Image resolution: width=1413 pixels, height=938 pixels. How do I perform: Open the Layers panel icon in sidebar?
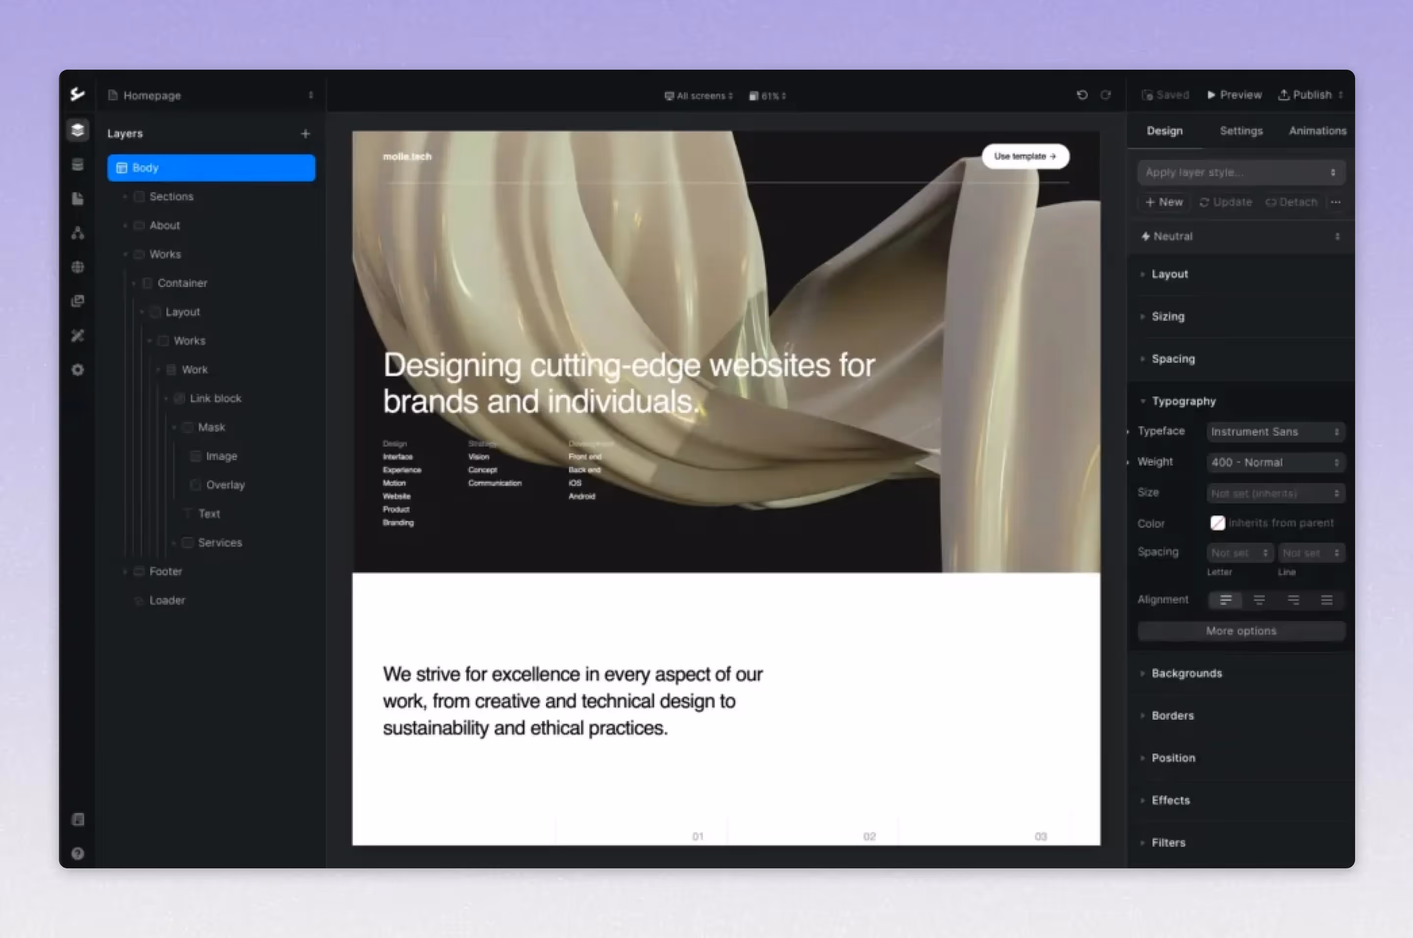coord(77,130)
